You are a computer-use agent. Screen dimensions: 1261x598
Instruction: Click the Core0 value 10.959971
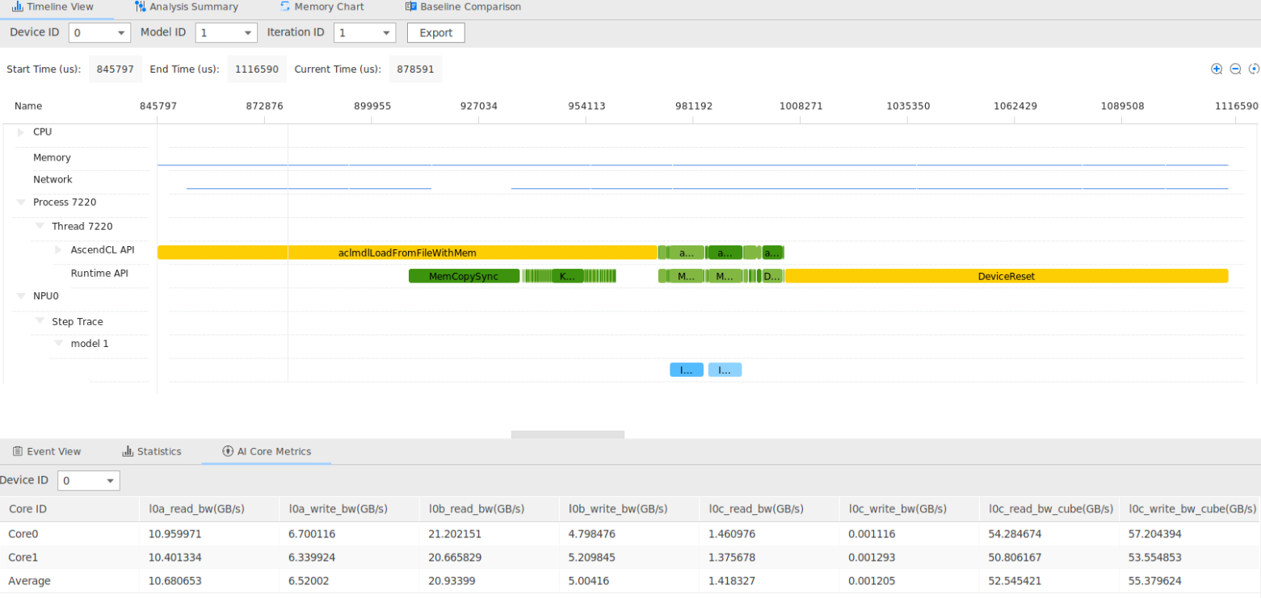click(x=175, y=534)
